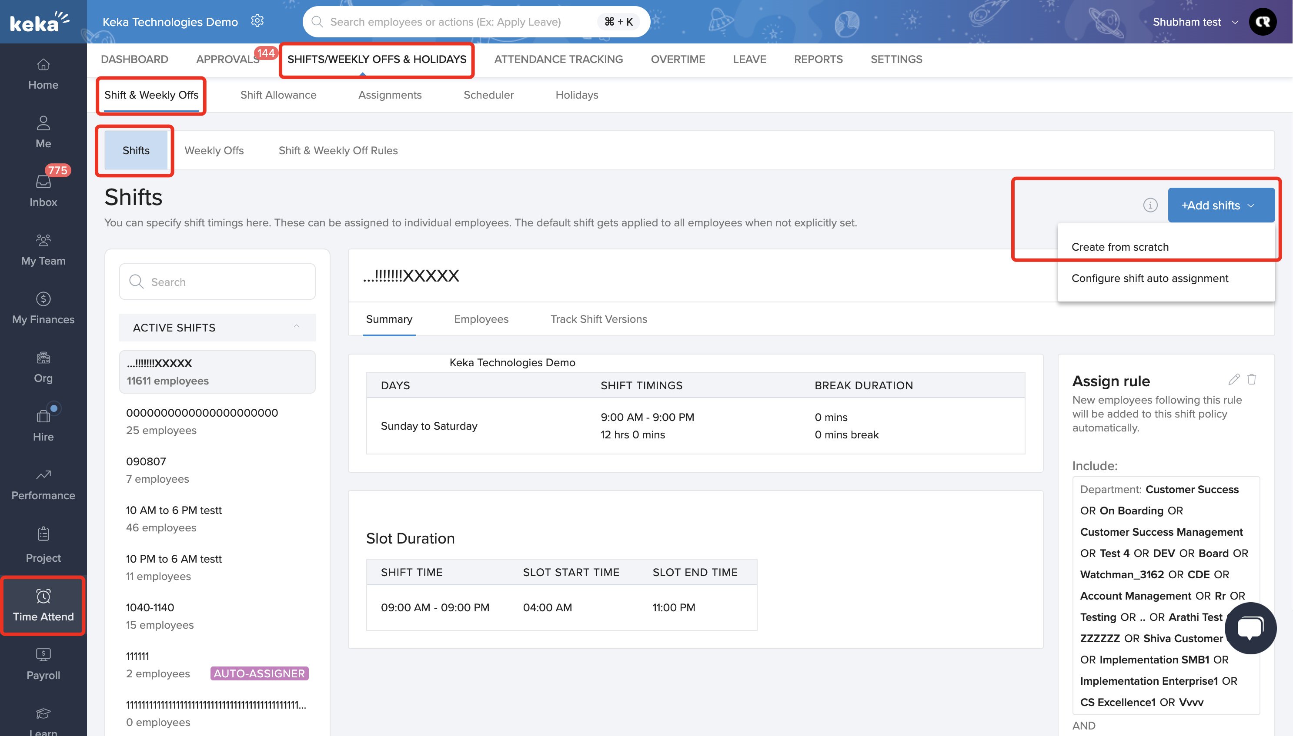Open the Payroll sidebar icon

point(43,655)
